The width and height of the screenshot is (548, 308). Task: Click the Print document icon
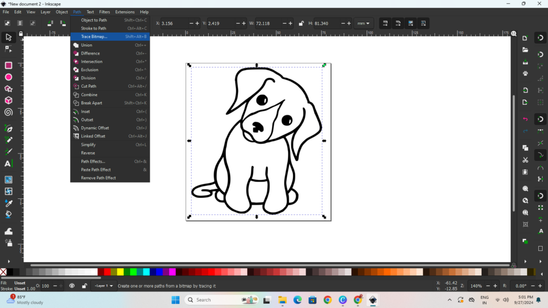pos(526,73)
